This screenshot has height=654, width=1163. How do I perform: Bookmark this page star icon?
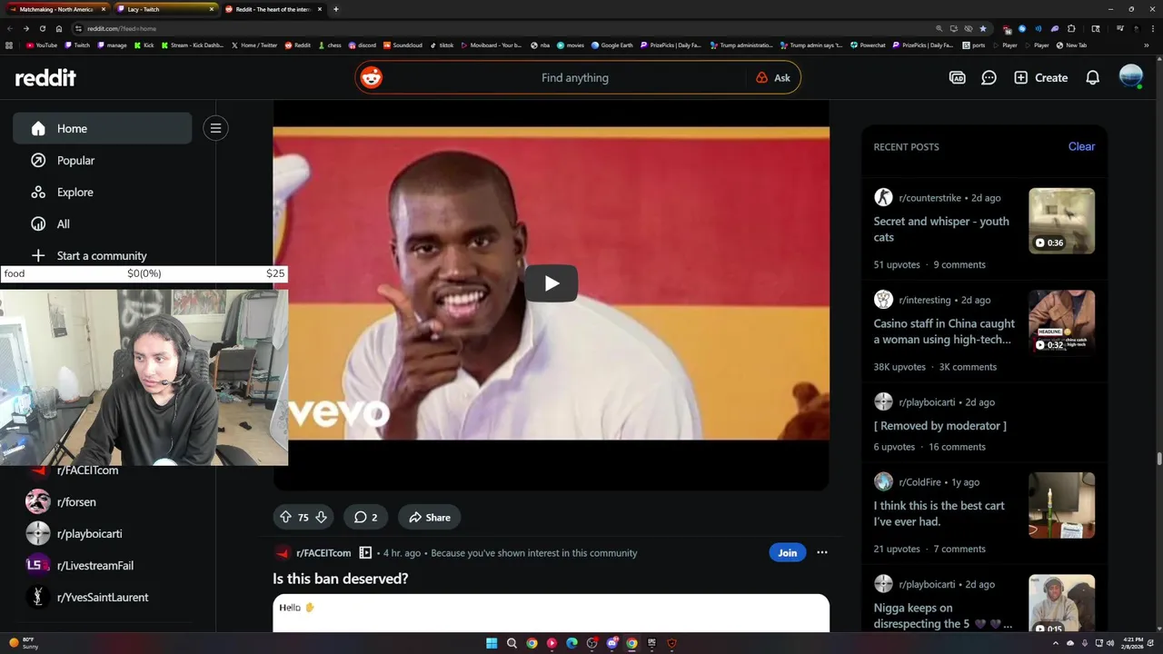tap(982, 28)
